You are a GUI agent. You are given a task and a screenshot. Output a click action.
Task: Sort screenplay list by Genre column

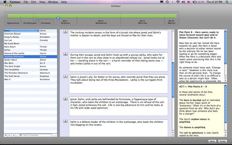point(48,31)
